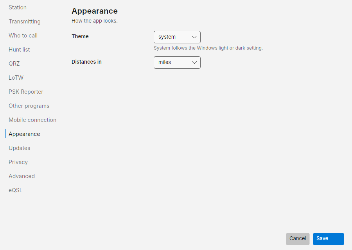Viewport: 352px width, 250px height.
Task: Select the Appearance sidebar item
Action: (24, 134)
